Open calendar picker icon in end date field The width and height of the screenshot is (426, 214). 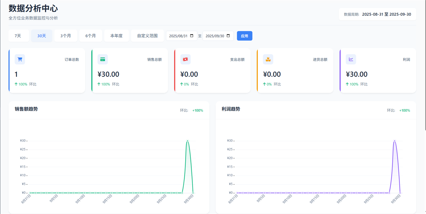tap(228, 36)
